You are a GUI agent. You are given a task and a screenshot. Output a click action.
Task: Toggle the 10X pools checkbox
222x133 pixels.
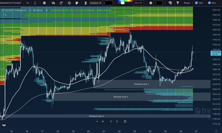197,3
